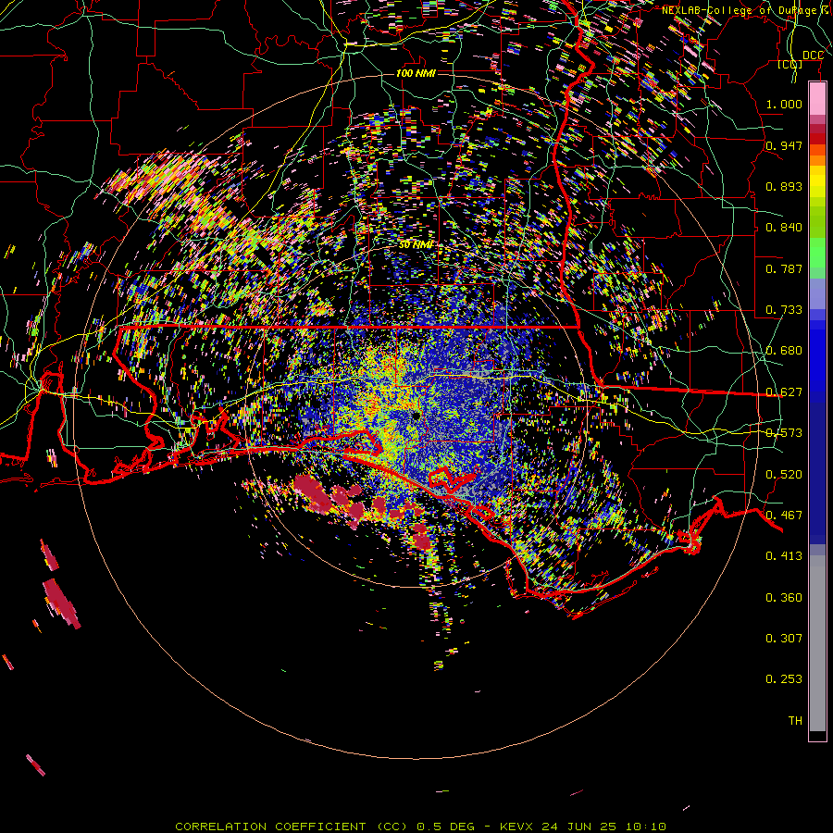Click the NEXLAB-College of DuPage credit text
Screen dimensions: 833x833
746,10
